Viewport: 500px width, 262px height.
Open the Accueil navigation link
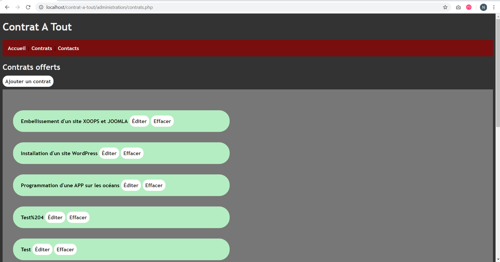point(17,48)
